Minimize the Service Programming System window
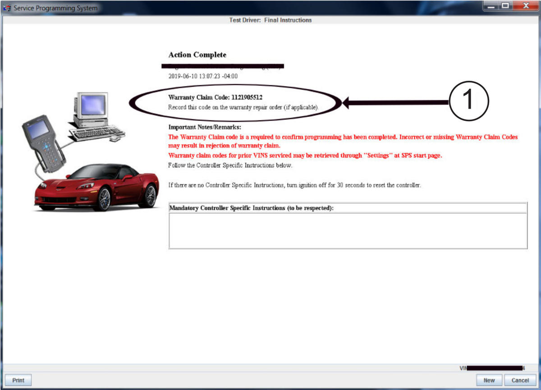The width and height of the screenshot is (541, 390). click(x=492, y=6)
